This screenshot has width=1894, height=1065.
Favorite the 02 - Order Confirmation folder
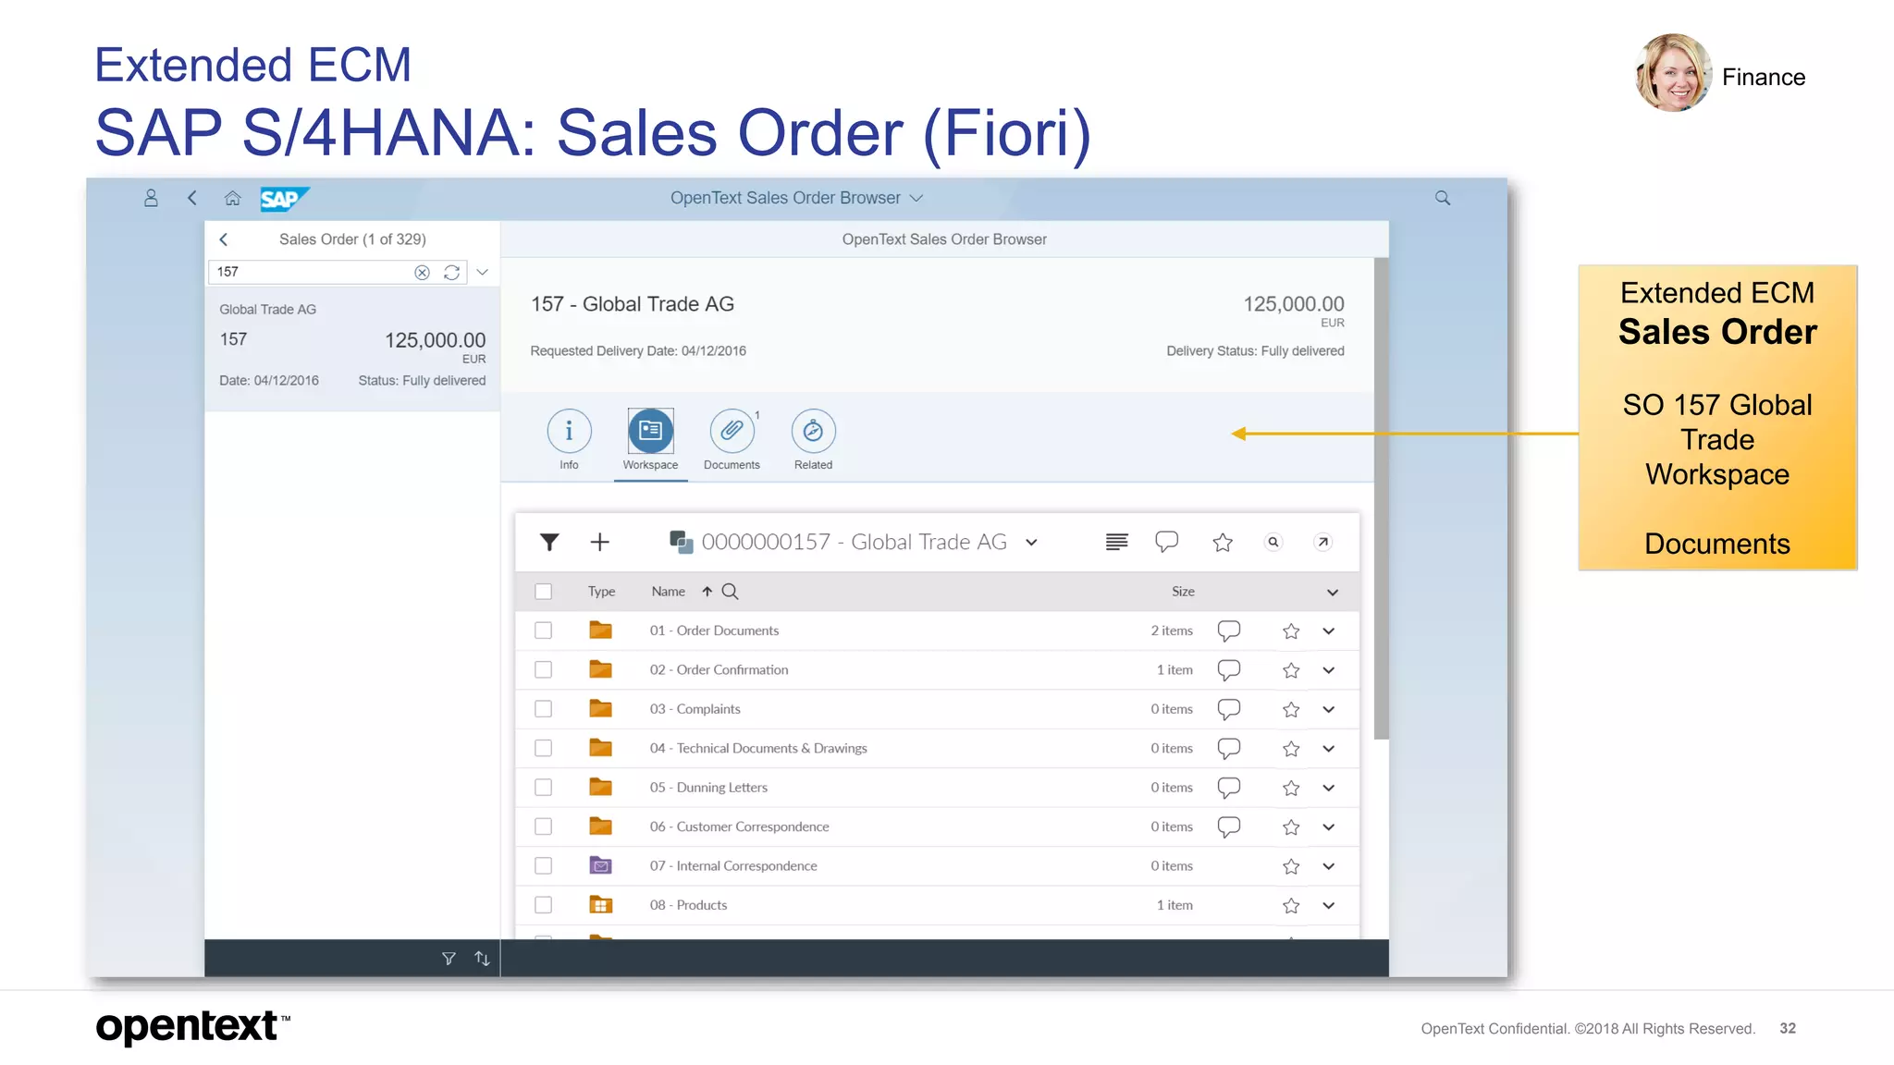coord(1291,670)
